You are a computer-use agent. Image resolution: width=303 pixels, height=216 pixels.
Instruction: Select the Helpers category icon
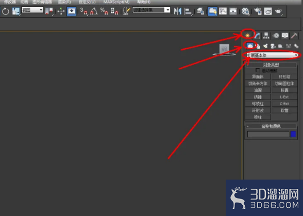tap(280, 46)
